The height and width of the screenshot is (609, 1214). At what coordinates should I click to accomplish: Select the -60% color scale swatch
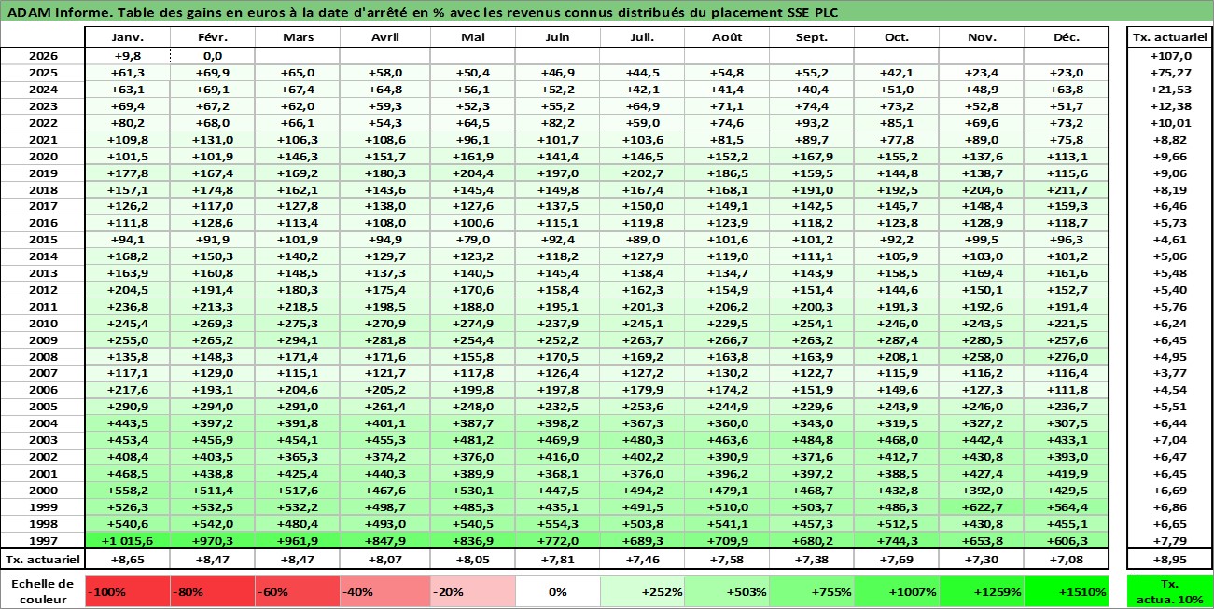pyautogui.click(x=297, y=591)
